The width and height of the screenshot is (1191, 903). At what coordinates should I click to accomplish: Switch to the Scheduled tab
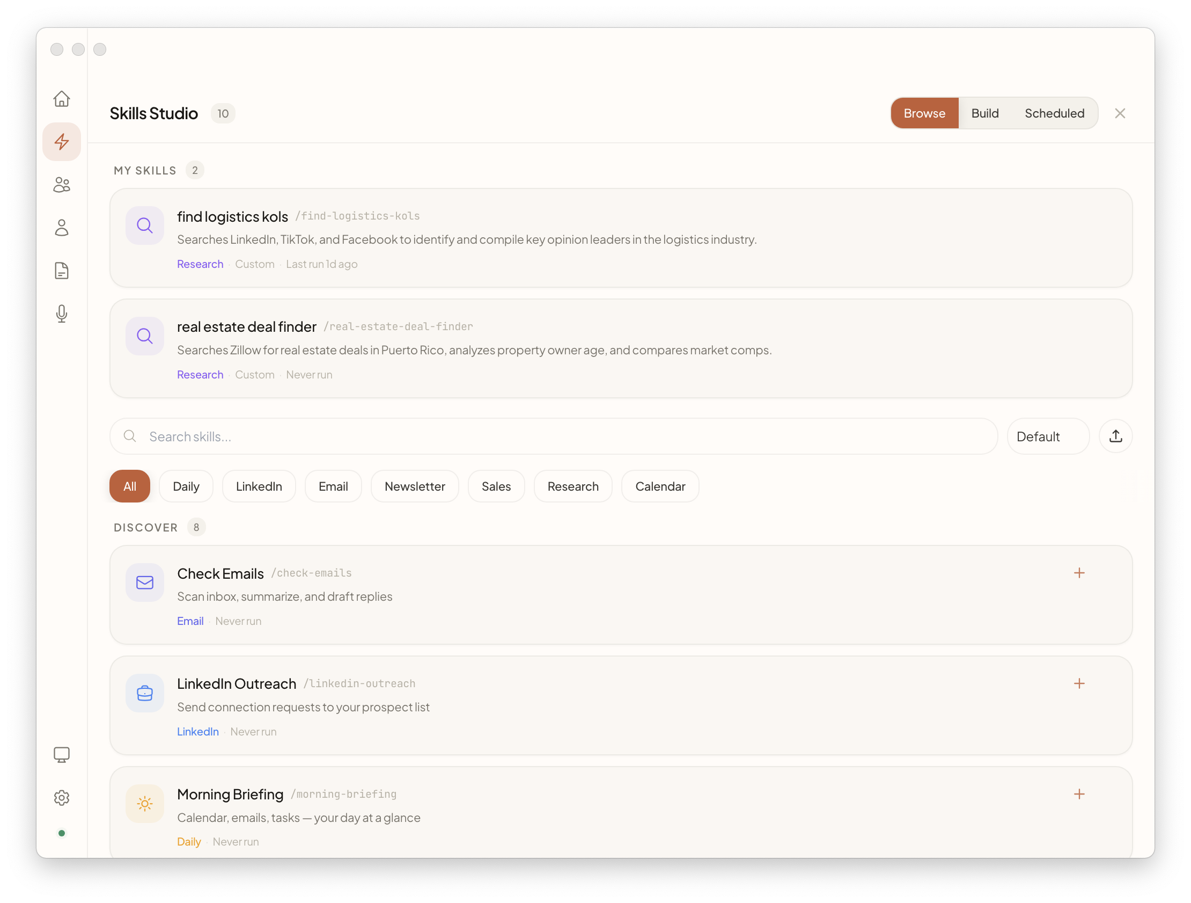1054,113
